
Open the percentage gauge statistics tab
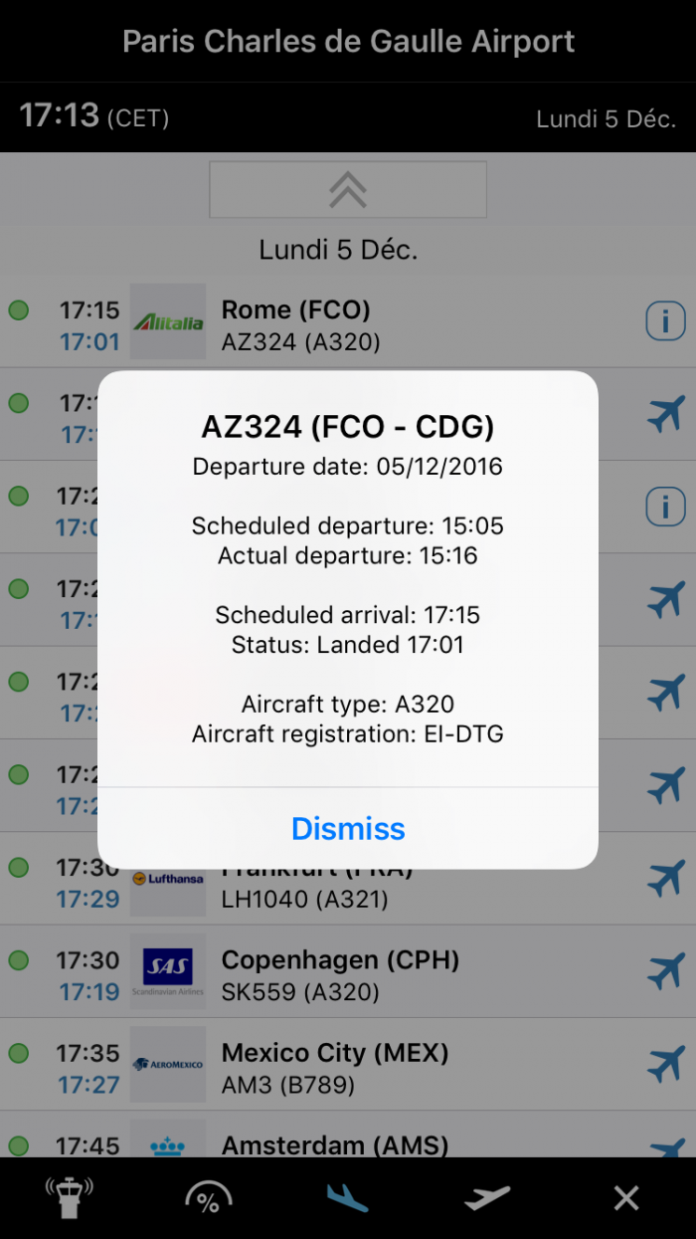[209, 1198]
